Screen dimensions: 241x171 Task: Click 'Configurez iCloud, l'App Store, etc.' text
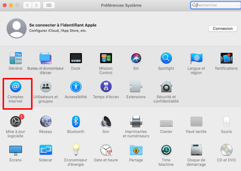(58, 31)
